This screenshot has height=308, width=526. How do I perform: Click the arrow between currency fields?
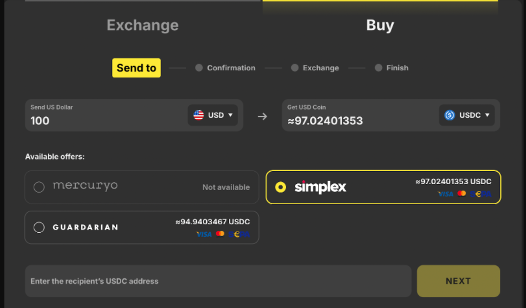pos(263,116)
